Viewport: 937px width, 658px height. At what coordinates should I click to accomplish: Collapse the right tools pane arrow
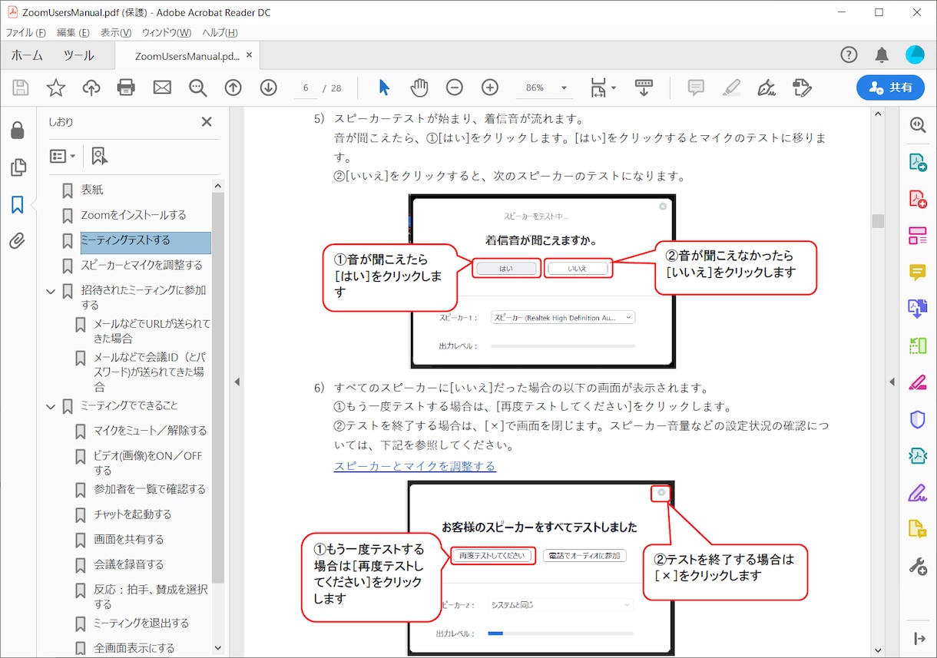tap(892, 382)
